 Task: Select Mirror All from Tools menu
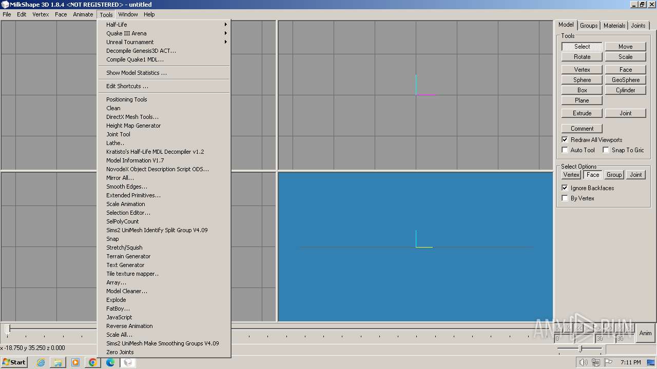pos(164,178)
